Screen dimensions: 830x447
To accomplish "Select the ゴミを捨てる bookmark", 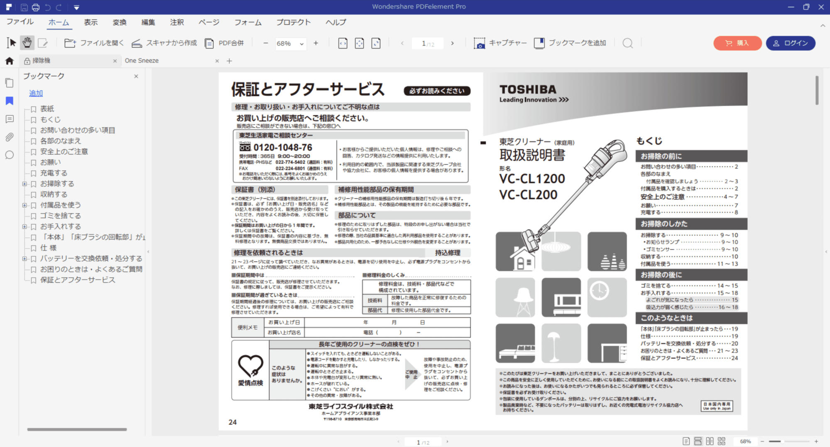I will [x=61, y=216].
